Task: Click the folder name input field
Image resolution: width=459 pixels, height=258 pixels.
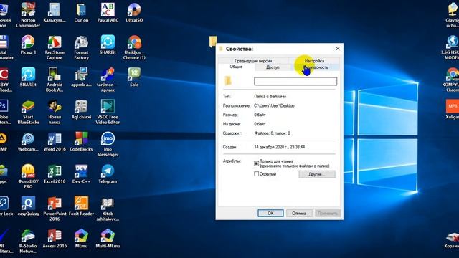Action: coord(295,81)
